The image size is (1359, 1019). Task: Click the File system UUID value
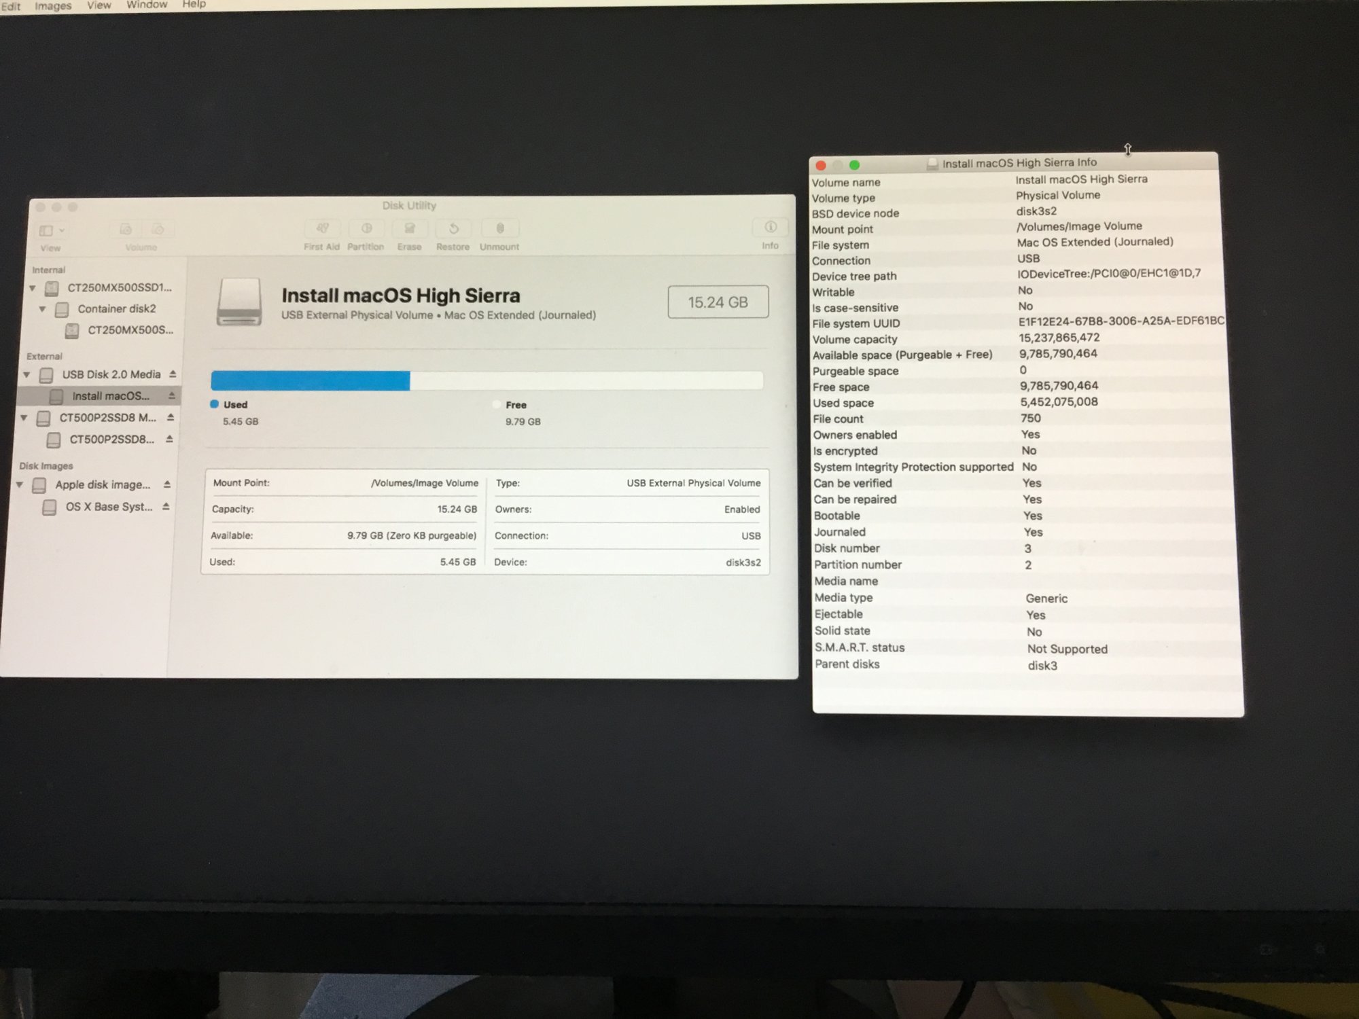coord(1121,321)
